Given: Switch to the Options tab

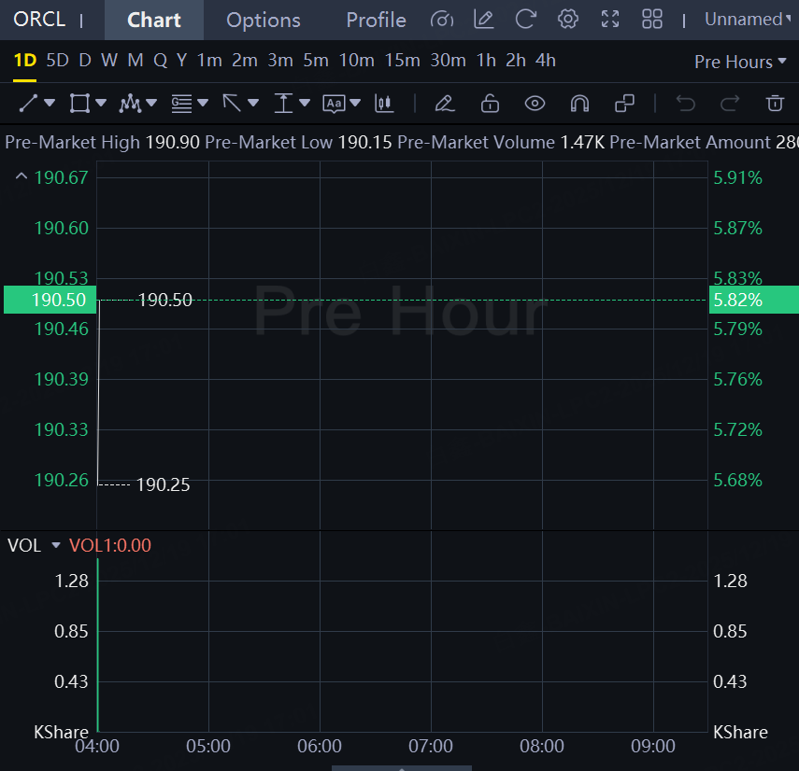Looking at the screenshot, I should point(264,20).
